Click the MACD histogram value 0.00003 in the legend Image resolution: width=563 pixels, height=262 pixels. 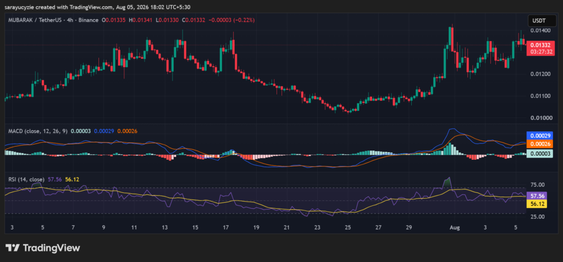[81, 131]
